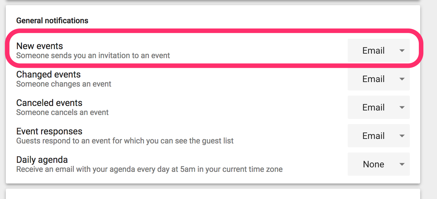Click the Changed events label
Viewport: 437px width, 199px height.
[x=49, y=75]
